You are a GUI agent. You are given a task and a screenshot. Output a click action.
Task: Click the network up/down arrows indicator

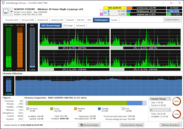109,13
